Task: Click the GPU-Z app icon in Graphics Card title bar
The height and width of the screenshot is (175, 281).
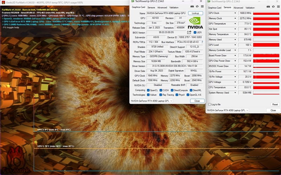Action: pyautogui.click(x=133, y=1)
